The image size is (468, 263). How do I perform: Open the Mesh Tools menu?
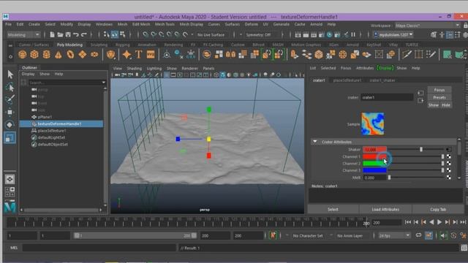pos(165,24)
